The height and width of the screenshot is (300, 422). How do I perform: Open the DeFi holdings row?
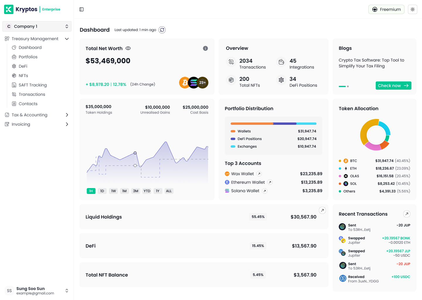coord(204,246)
